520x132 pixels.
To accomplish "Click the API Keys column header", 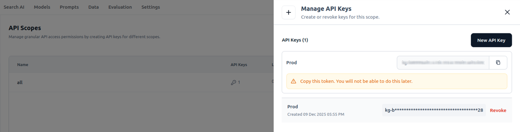I will coord(238,65).
